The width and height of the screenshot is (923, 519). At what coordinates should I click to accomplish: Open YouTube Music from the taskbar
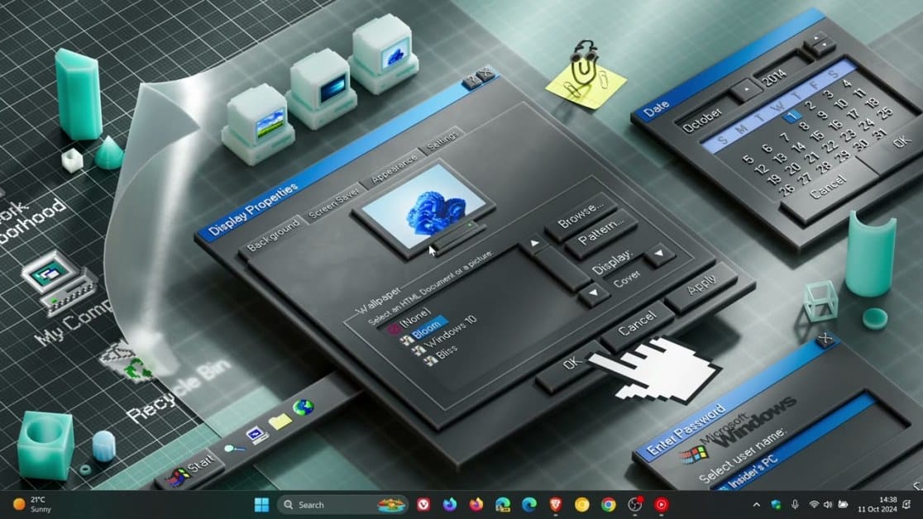[x=661, y=504]
